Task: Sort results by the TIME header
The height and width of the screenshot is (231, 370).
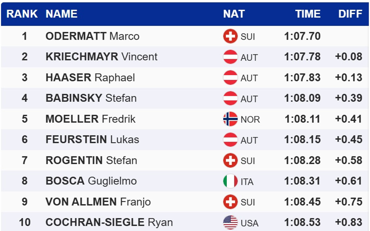Action: [x=308, y=14]
